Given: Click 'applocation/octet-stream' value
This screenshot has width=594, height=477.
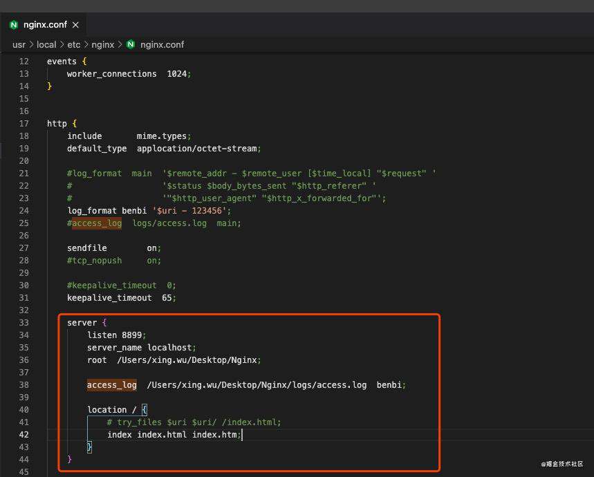Looking at the screenshot, I should pyautogui.click(x=197, y=149).
